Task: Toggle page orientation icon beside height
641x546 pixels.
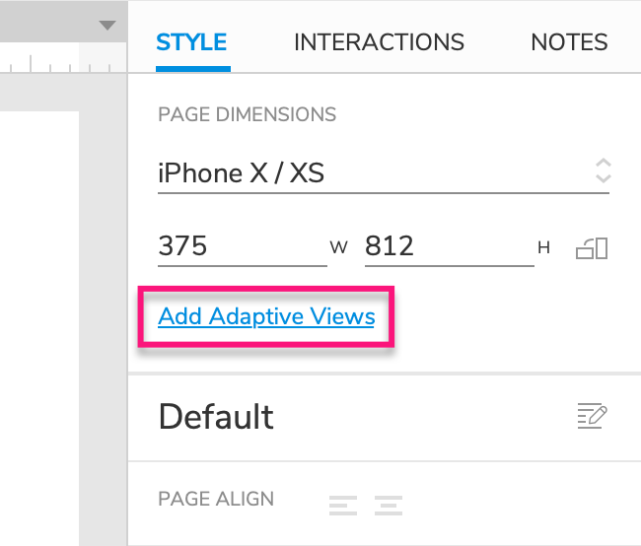Action: [x=592, y=248]
